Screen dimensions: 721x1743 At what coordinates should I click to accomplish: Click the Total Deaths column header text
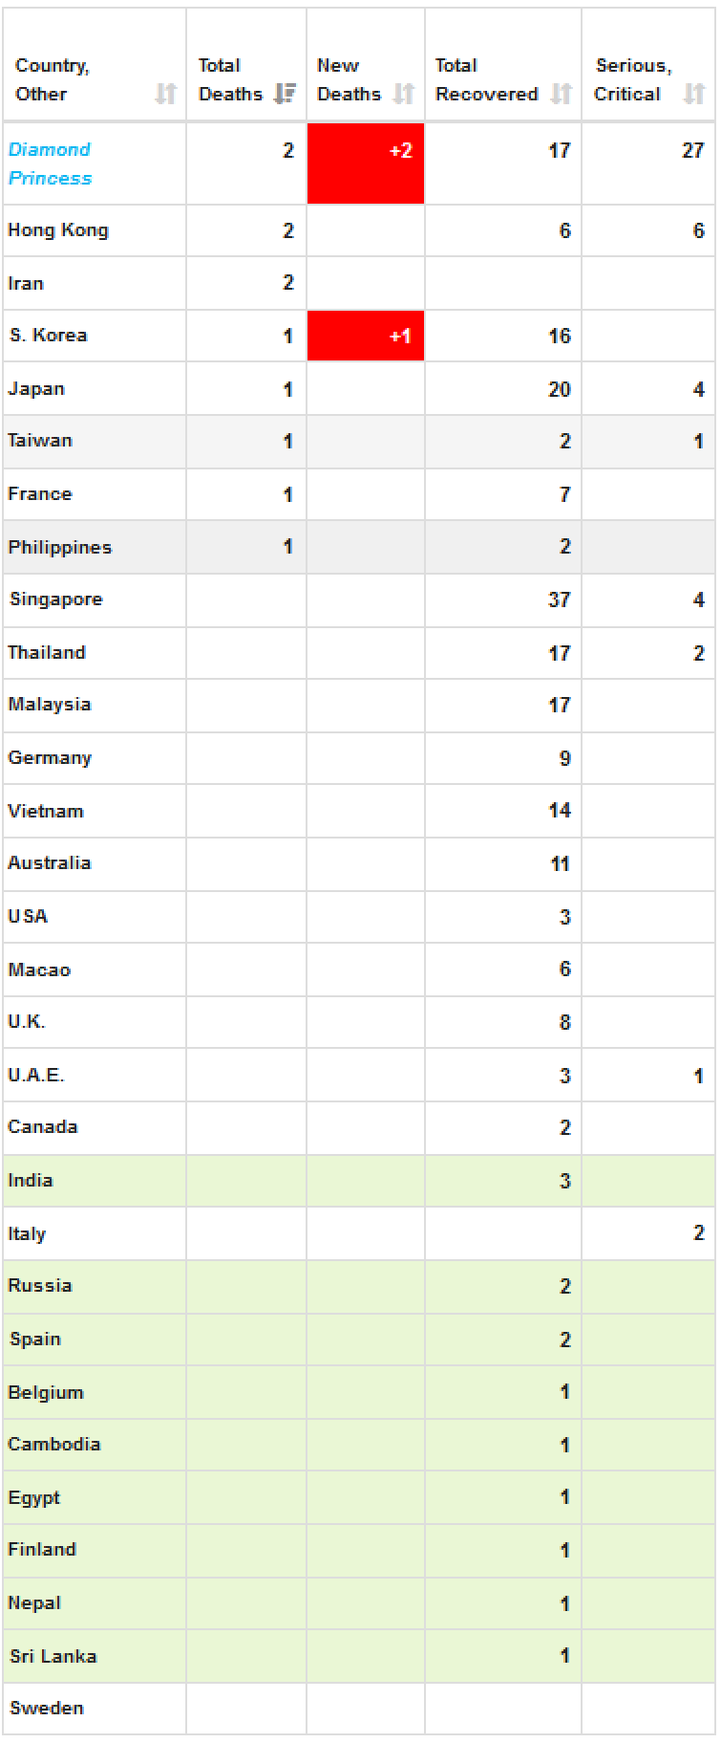[x=230, y=79]
